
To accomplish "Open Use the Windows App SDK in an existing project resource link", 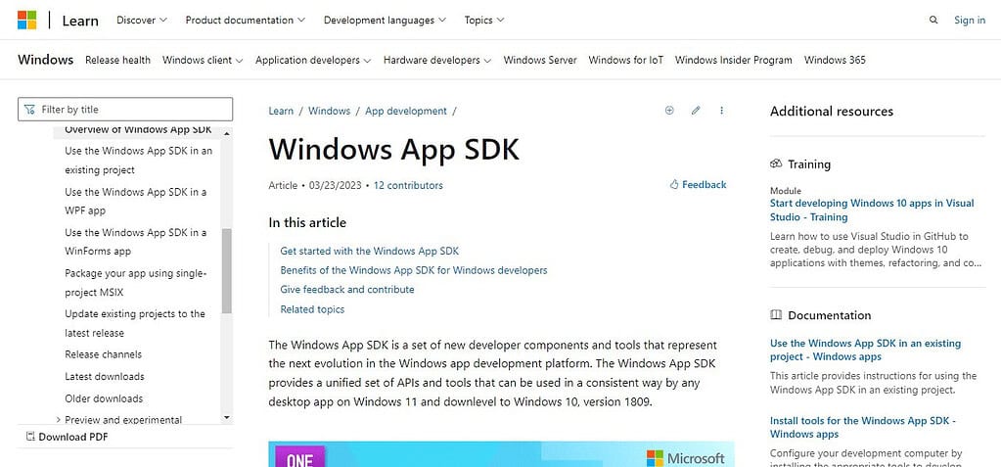I will pos(865,350).
